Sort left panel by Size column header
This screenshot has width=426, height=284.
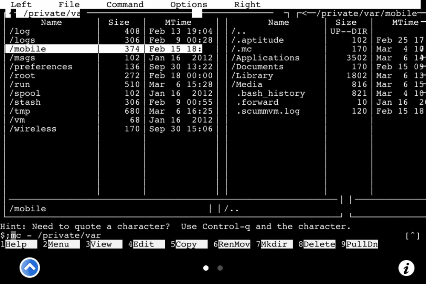coord(119,22)
